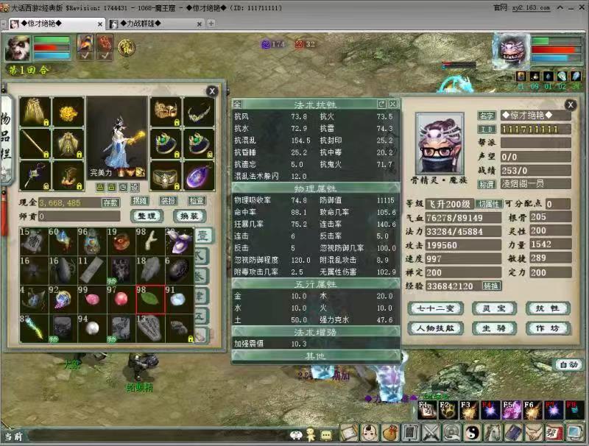The height and width of the screenshot is (446, 589).
Task: Open 七十二变 transformations
Action: pyautogui.click(x=436, y=308)
